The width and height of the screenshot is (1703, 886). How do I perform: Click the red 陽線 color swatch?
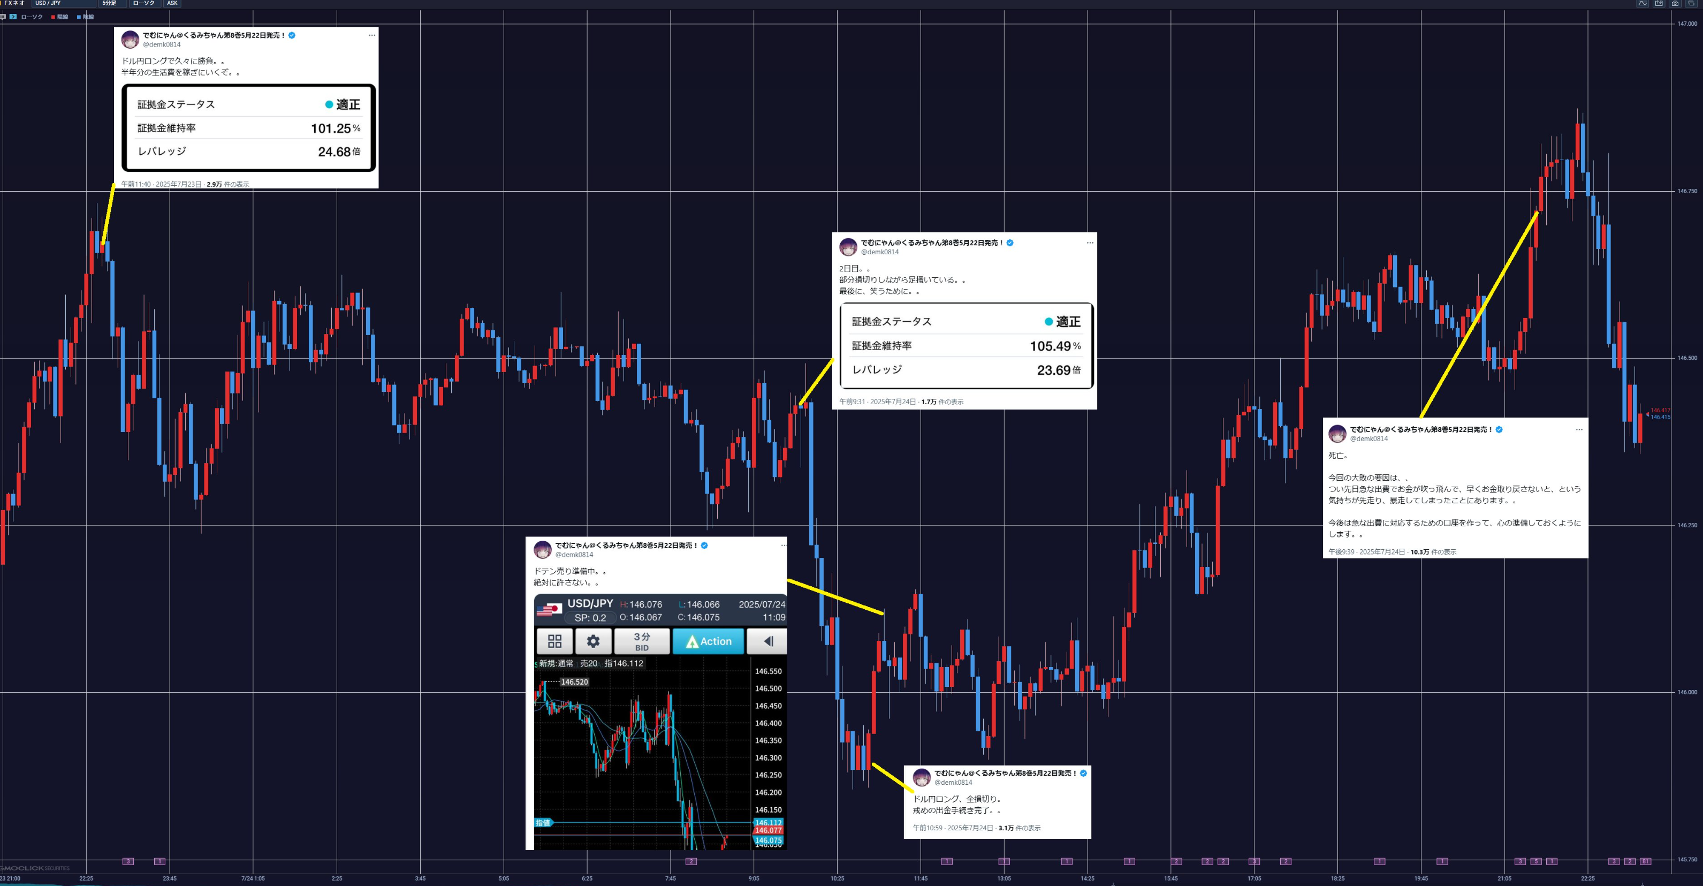53,17
